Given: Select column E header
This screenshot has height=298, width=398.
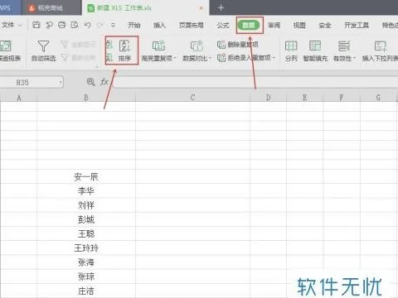Looking at the screenshot, I should [305, 98].
